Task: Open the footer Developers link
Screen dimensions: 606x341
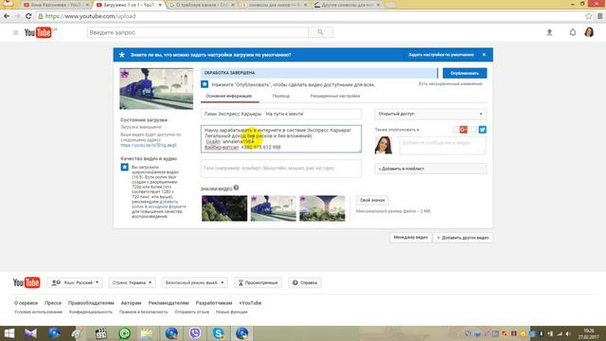Action: 214,303
